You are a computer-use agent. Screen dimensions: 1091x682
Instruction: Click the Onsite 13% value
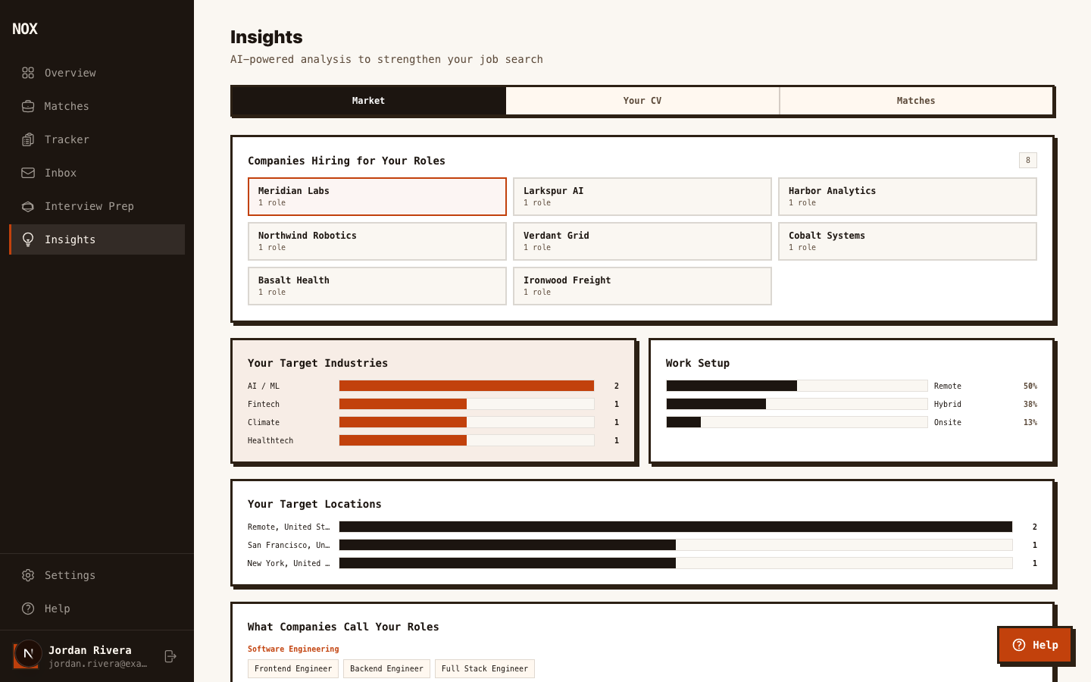(x=1030, y=422)
